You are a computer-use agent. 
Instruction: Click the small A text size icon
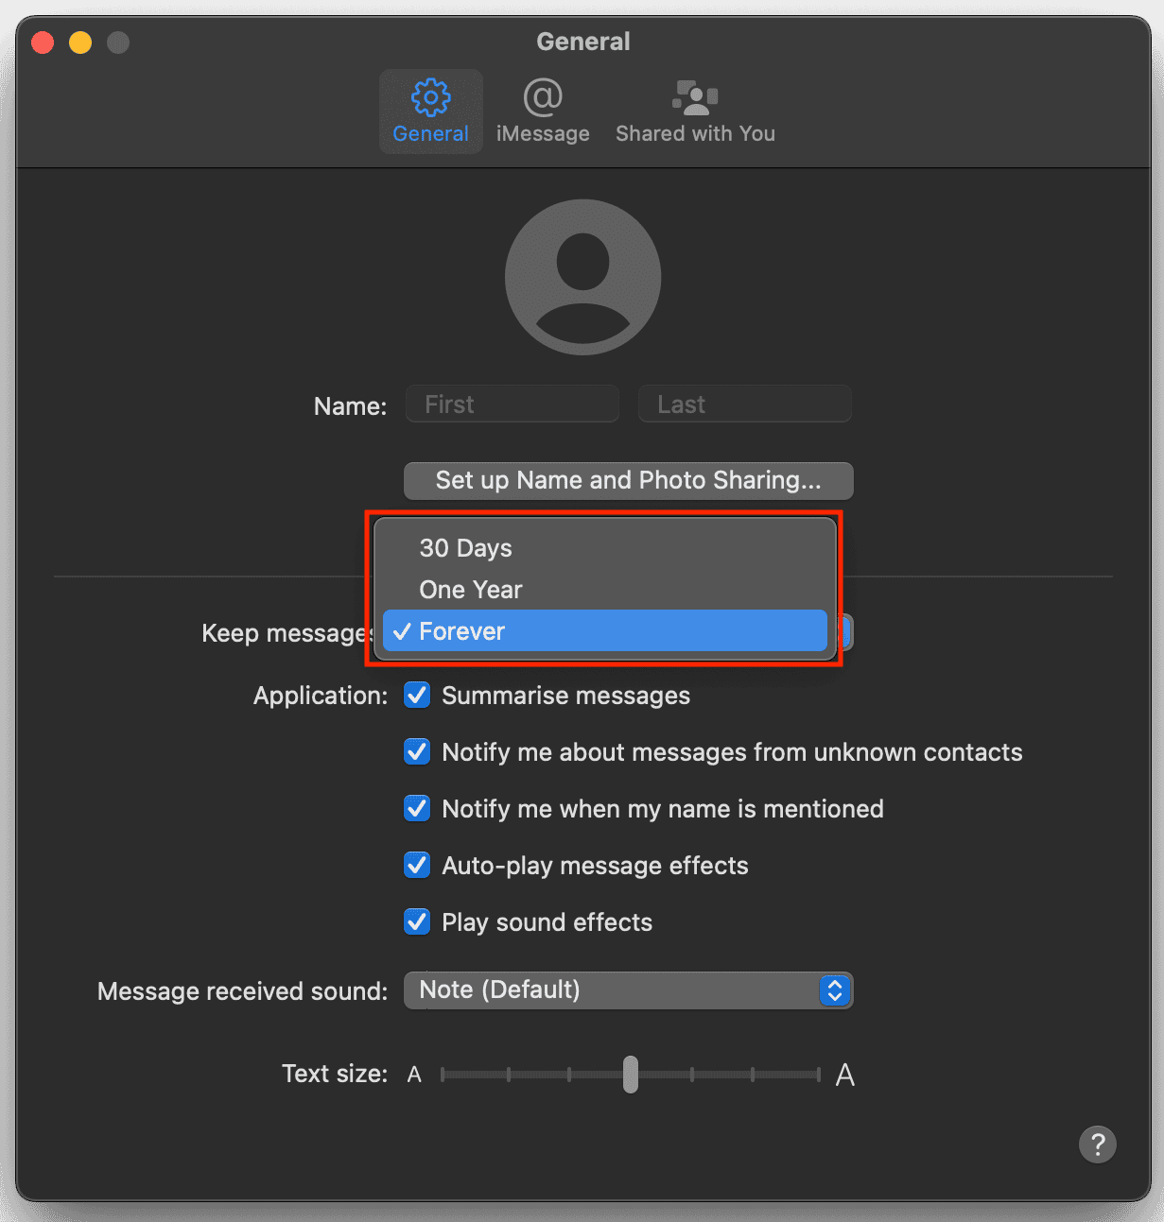pyautogui.click(x=414, y=1075)
